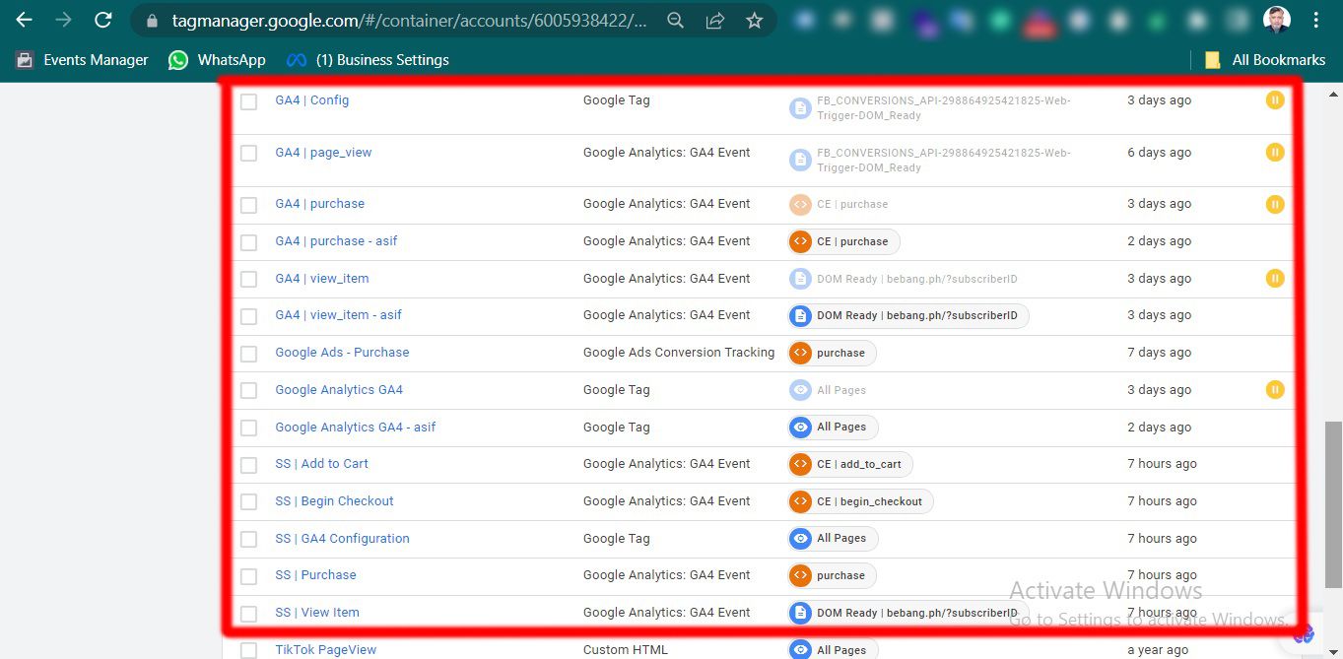This screenshot has width=1343, height=659.
Task: Open the SS | GA4 Configuration tag
Action: (342, 539)
